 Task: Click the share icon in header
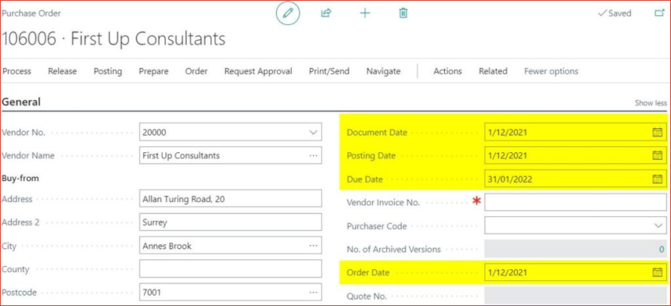coord(326,14)
